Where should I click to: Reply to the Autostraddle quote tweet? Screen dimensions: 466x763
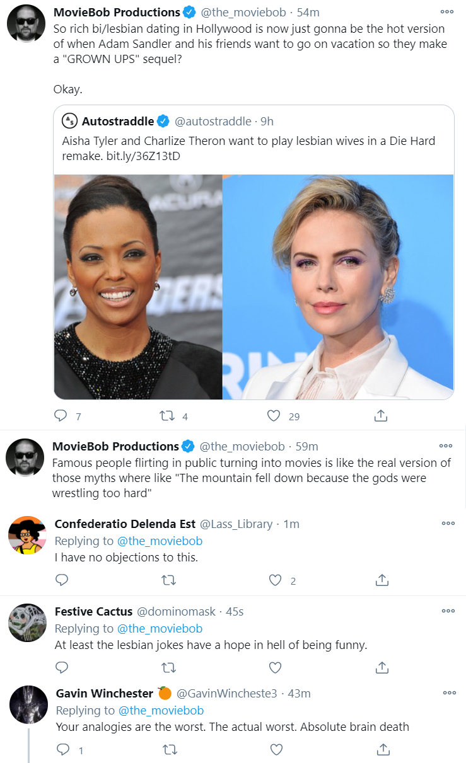[x=61, y=416]
